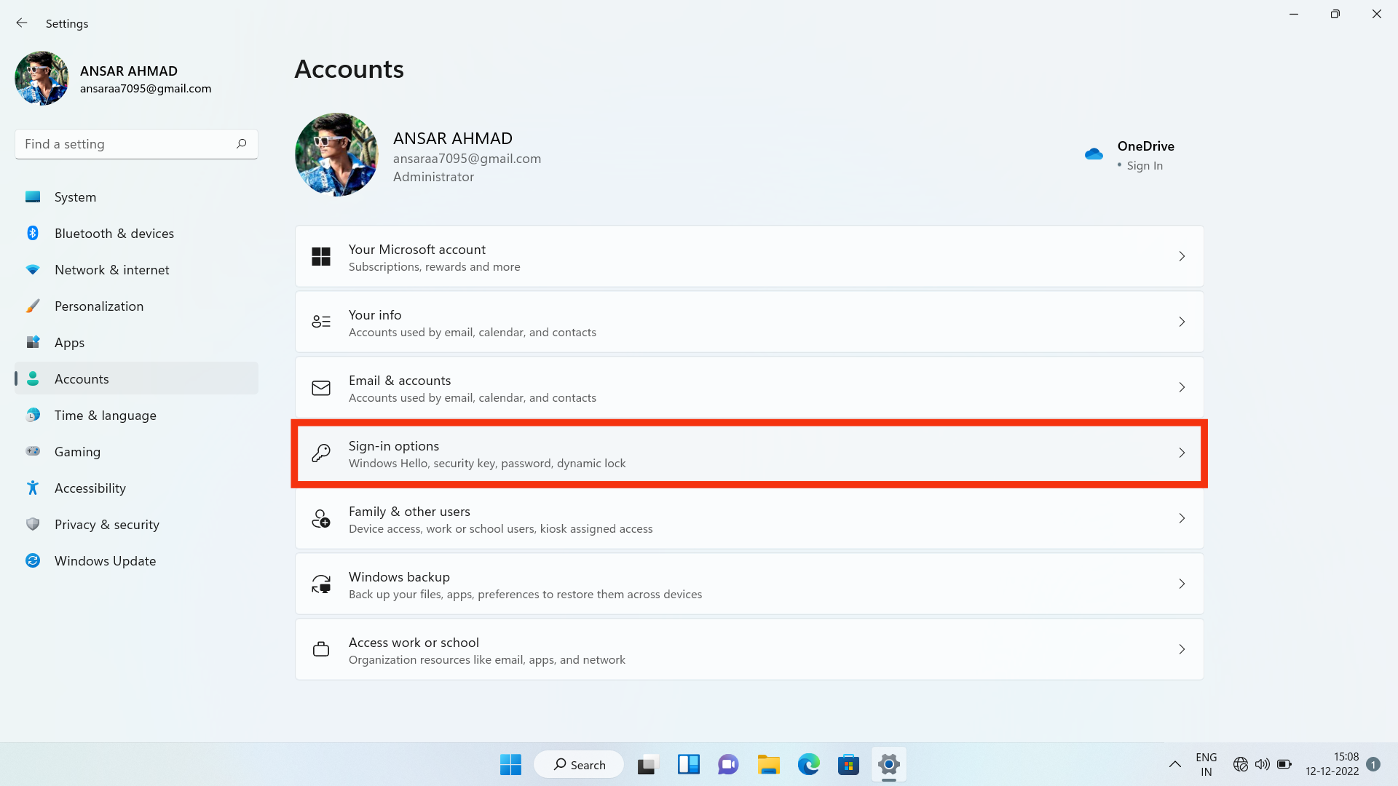Select Accounts in the sidebar
The image size is (1398, 786).
tap(82, 378)
